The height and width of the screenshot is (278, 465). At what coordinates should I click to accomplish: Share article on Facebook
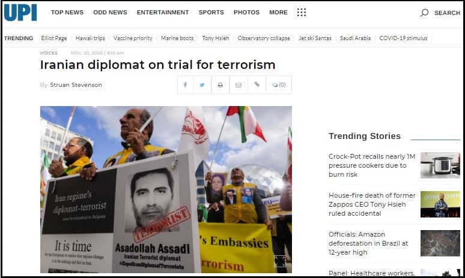pos(186,85)
